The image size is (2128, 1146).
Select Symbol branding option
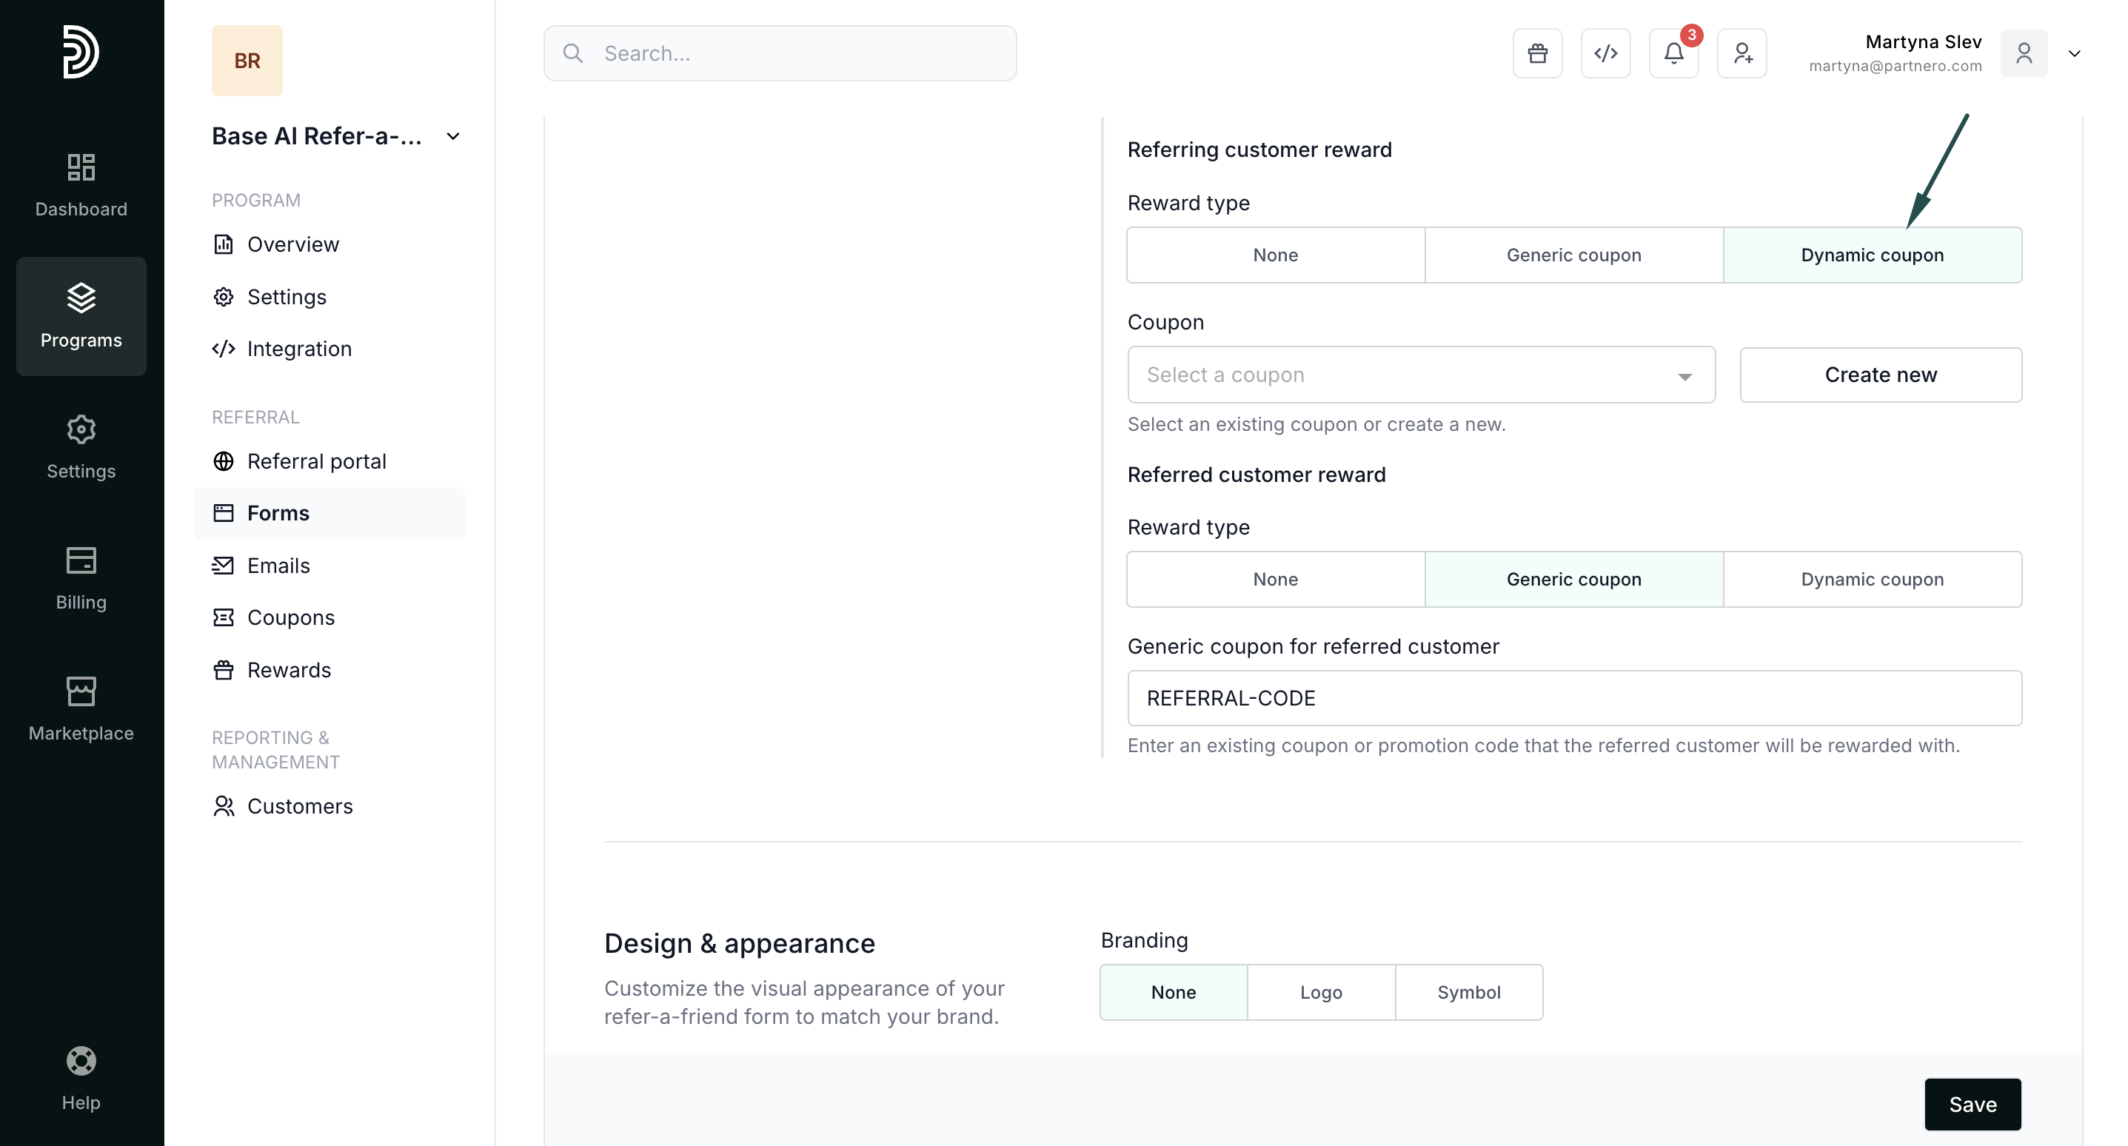(1468, 992)
